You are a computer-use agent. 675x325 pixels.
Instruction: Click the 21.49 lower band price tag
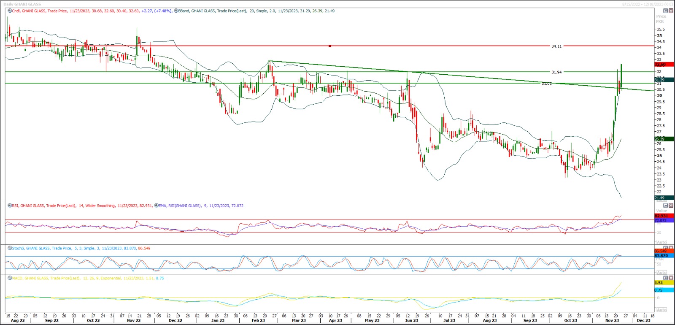[664, 198]
